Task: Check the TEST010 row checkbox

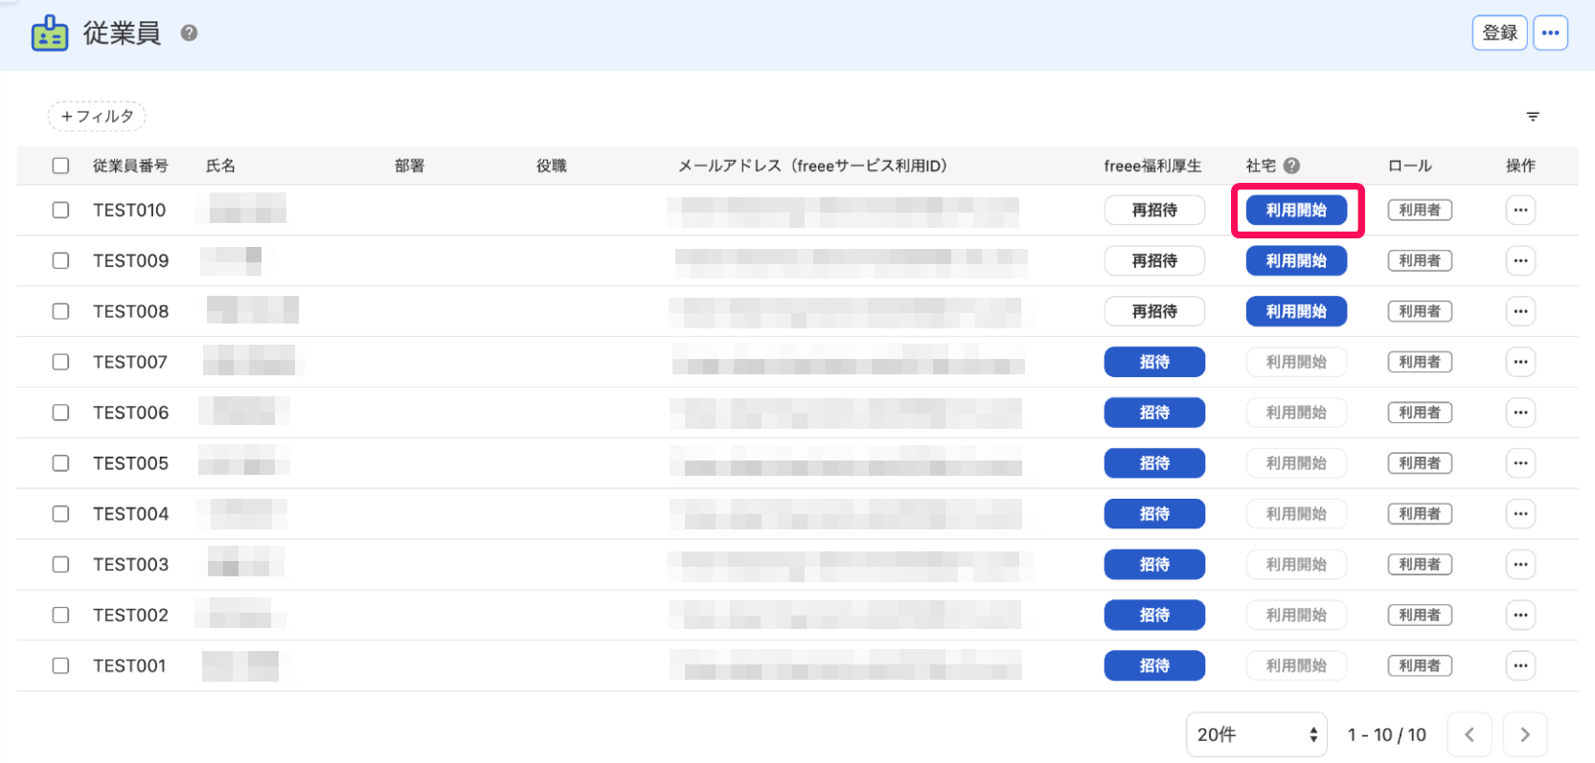Action: point(60,210)
